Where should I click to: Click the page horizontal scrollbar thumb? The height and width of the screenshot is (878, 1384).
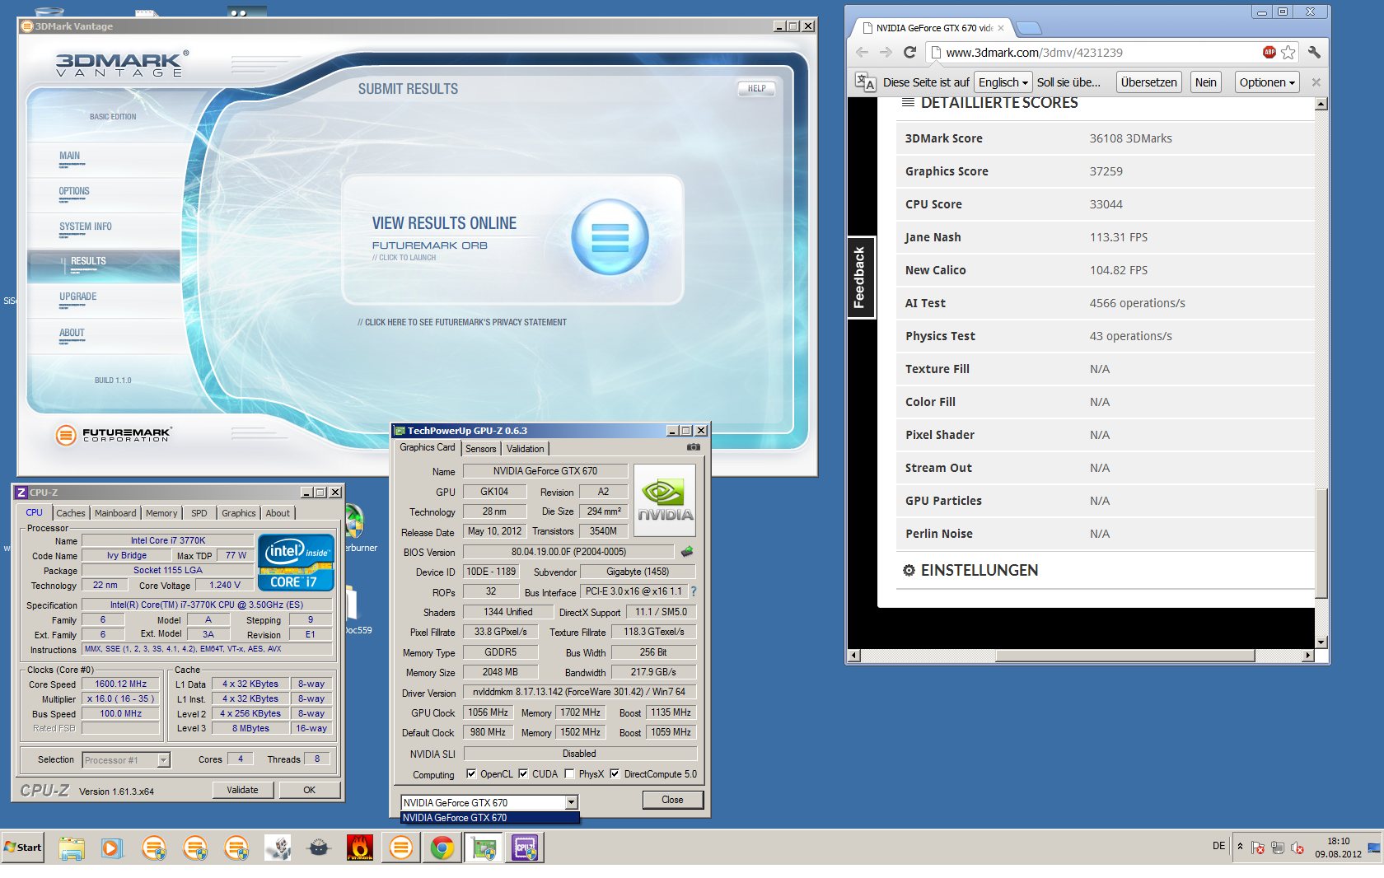(1125, 656)
